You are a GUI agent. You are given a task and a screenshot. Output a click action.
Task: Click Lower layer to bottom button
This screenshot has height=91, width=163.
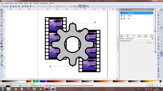pos(146,36)
